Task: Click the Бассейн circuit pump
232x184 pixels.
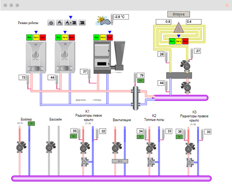Action: coord(51,147)
